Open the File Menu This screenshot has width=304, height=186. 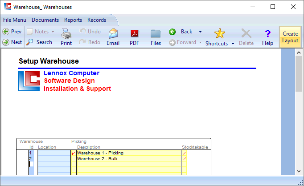coord(15,20)
